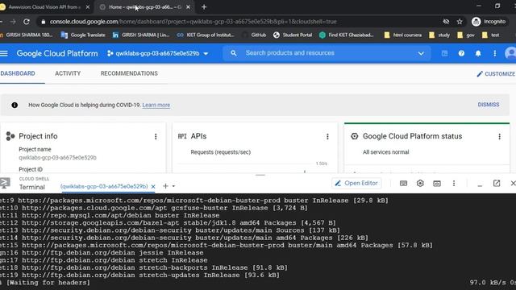This screenshot has width=516, height=290.
Task: Close the Cloud Shell panel
Action: [x=513, y=183]
